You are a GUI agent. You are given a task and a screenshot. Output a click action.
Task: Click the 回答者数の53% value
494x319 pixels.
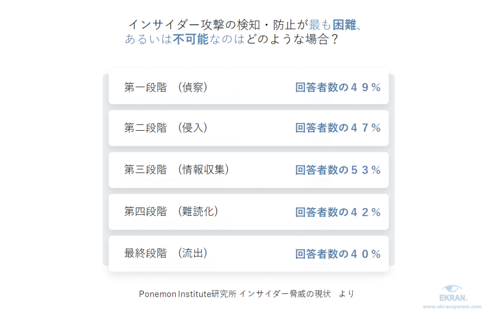click(x=338, y=170)
